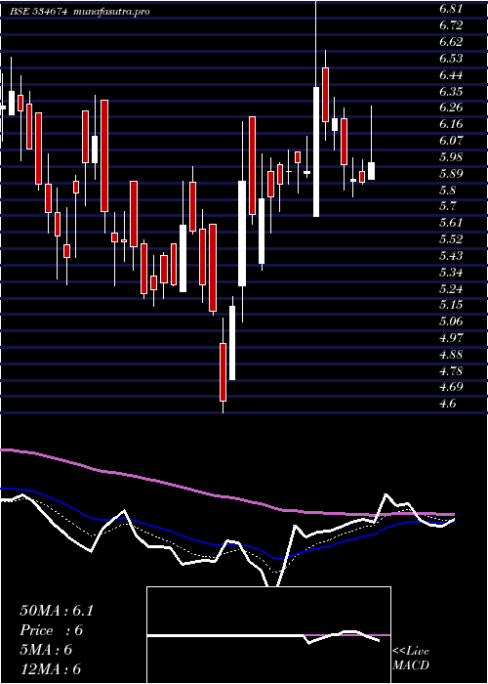Click the 6.26 price axis label
Screen dimensions: 488x684
pos(451,107)
